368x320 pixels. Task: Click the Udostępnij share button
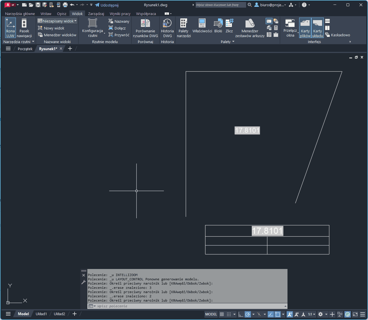(107, 5)
